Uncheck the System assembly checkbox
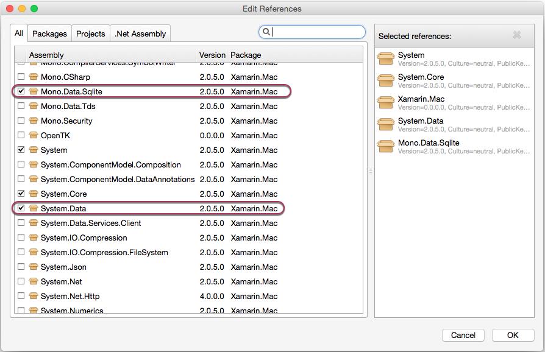Image resolution: width=545 pixels, height=352 pixels. [x=21, y=149]
